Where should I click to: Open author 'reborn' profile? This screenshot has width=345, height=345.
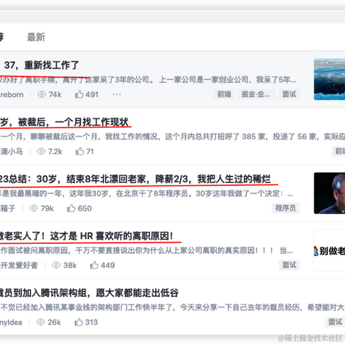point(12,94)
